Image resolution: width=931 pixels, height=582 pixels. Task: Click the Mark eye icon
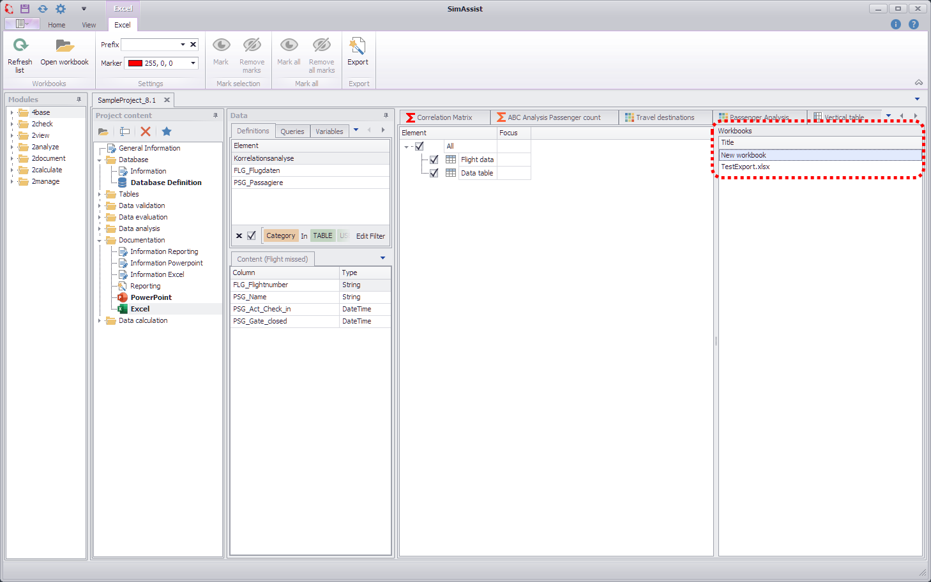[x=220, y=45]
